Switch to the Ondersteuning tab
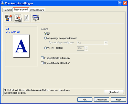This screenshot has height=104, width=128. pyautogui.click(x=37, y=10)
